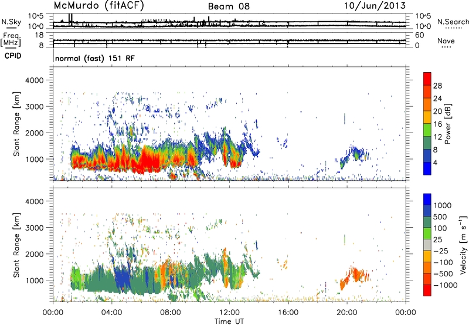Select the '-25' value on the Velocity scale

[x=440, y=250]
